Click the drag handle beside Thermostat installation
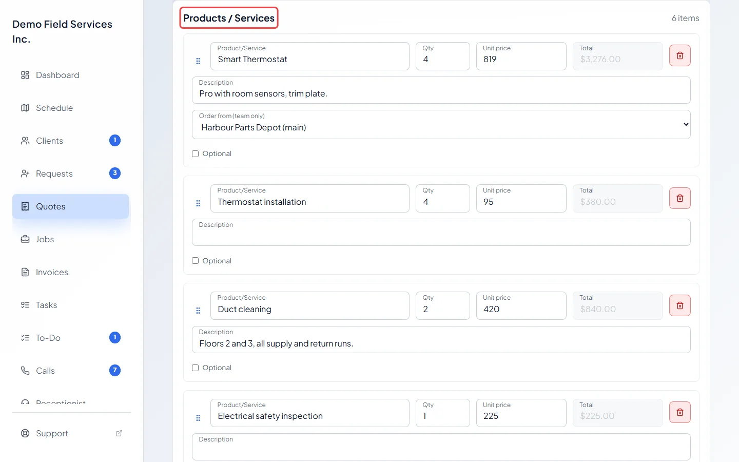The height and width of the screenshot is (462, 739). tap(198, 203)
